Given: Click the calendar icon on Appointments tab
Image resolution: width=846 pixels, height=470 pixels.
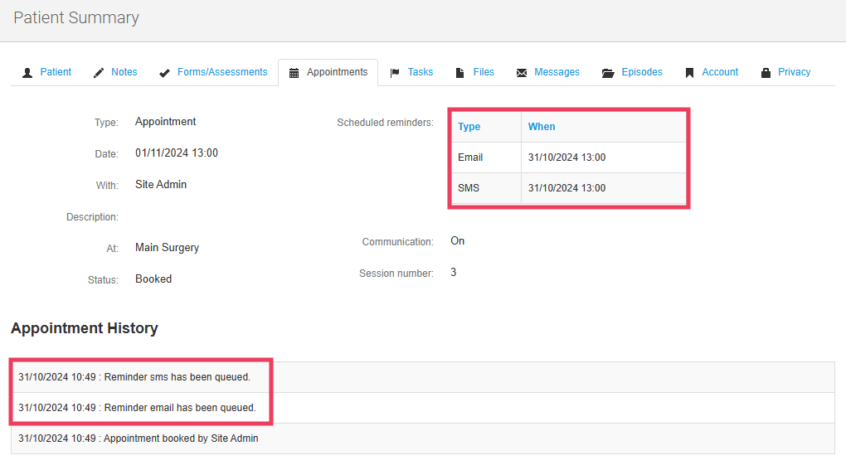Looking at the screenshot, I should pyautogui.click(x=294, y=73).
